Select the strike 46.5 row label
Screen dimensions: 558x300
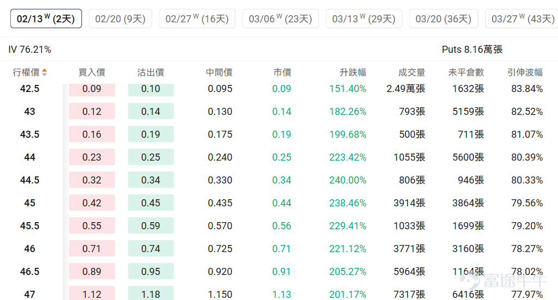tap(29, 271)
